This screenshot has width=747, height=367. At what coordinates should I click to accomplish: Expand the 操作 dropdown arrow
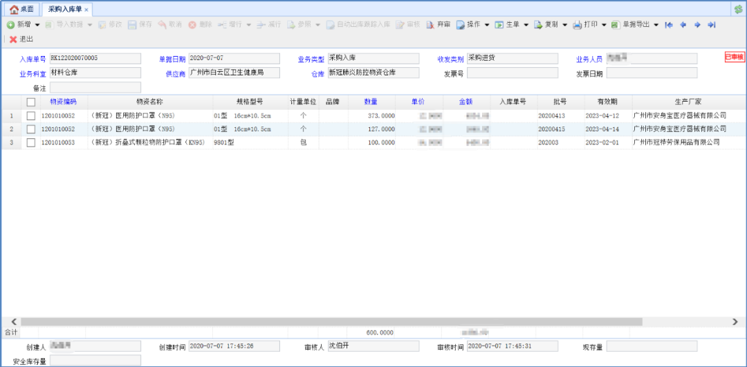click(x=487, y=25)
